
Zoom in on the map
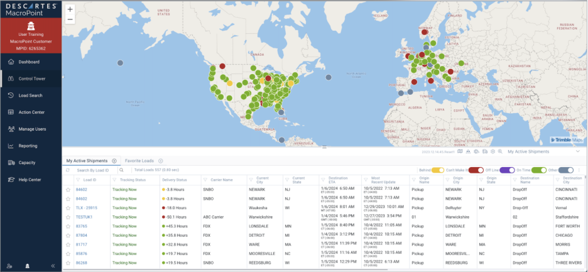click(x=70, y=9)
